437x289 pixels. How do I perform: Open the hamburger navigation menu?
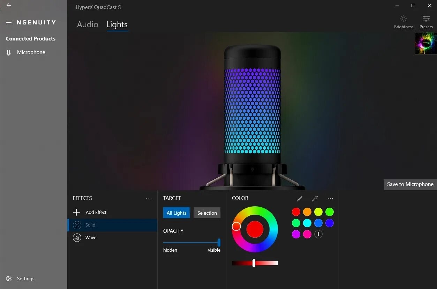[9, 22]
